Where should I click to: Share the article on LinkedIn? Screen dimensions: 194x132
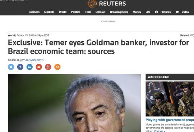point(29,67)
